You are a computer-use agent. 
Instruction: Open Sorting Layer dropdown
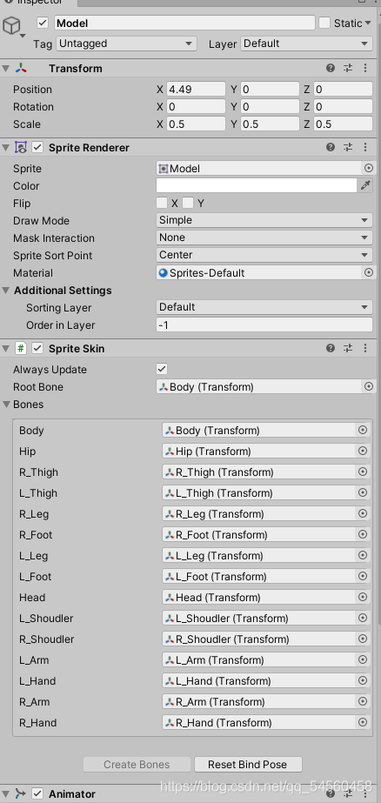pyautogui.click(x=264, y=307)
